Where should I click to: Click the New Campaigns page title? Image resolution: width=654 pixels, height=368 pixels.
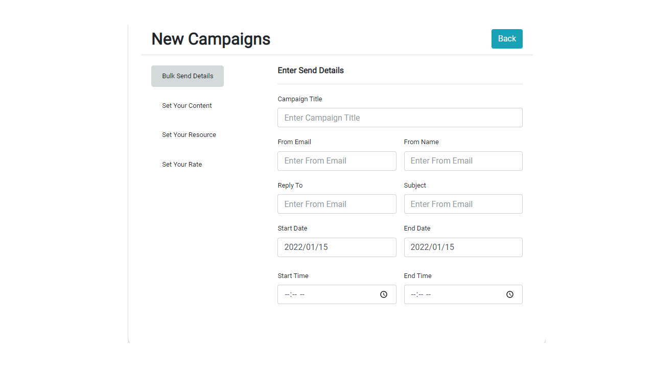point(211,39)
